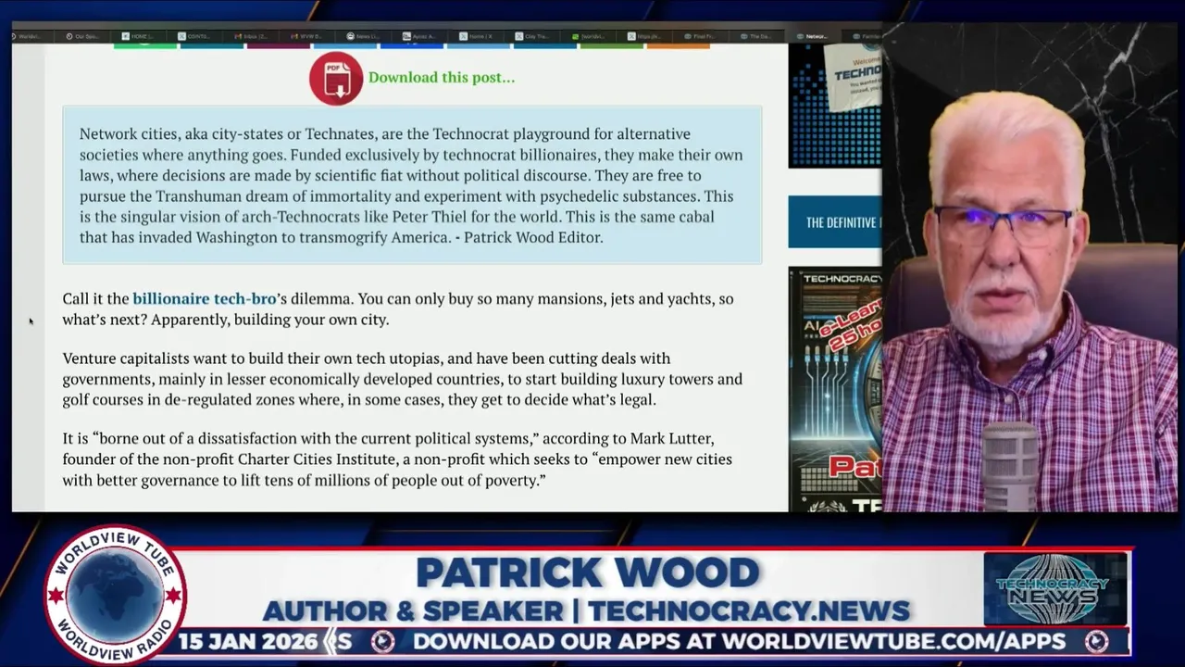The height and width of the screenshot is (667, 1185).
Task: Click the paragraph starting 'Venture capitalists want'
Action: 402,379
